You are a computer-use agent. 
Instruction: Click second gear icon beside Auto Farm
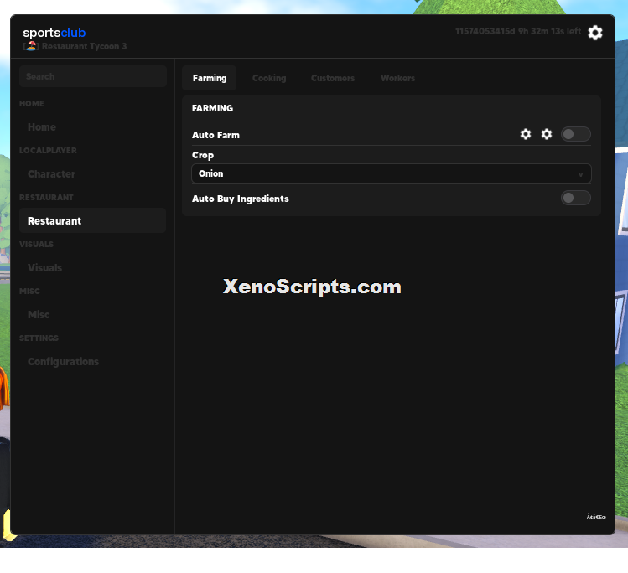click(547, 134)
